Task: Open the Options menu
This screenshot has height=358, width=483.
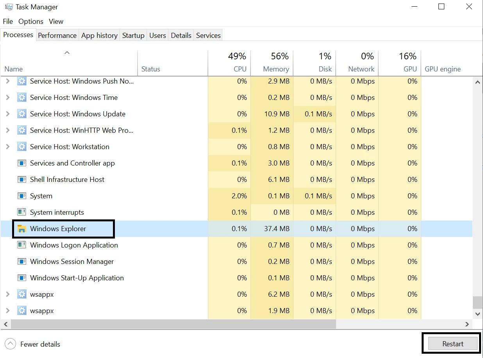Action: (x=31, y=21)
